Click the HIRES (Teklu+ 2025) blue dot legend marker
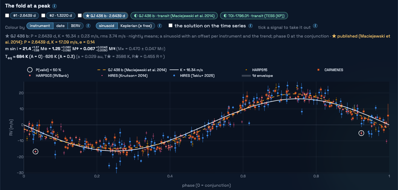This screenshot has width=398, height=190. click(175, 76)
